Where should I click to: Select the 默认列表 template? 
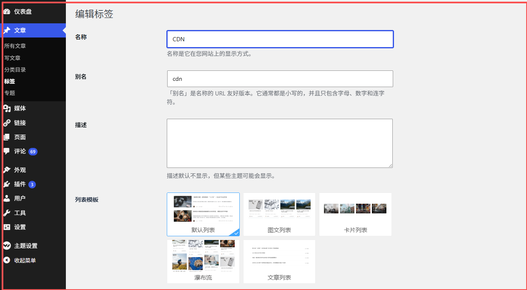(x=203, y=214)
